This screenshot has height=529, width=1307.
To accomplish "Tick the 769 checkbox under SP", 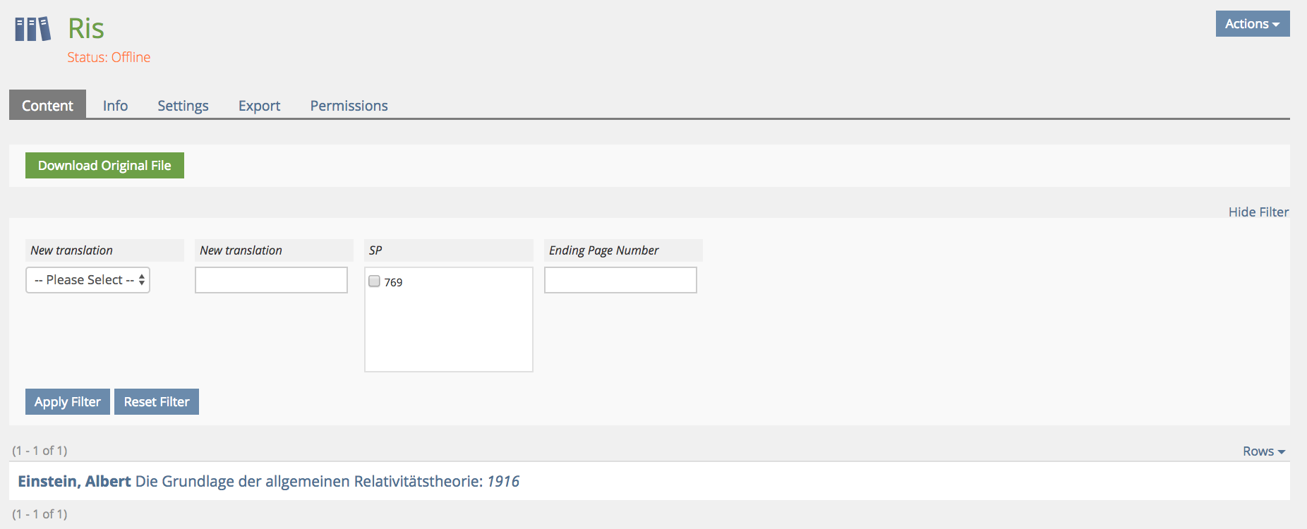I will coord(375,281).
